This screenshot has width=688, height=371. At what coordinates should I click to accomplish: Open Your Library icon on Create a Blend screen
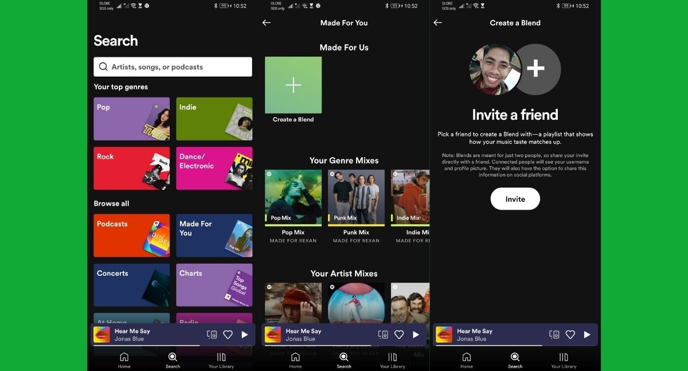point(564,360)
